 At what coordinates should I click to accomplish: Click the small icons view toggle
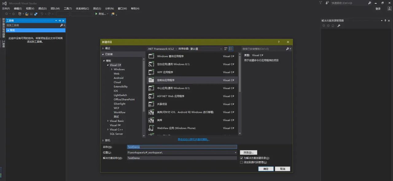[x=226, y=49]
